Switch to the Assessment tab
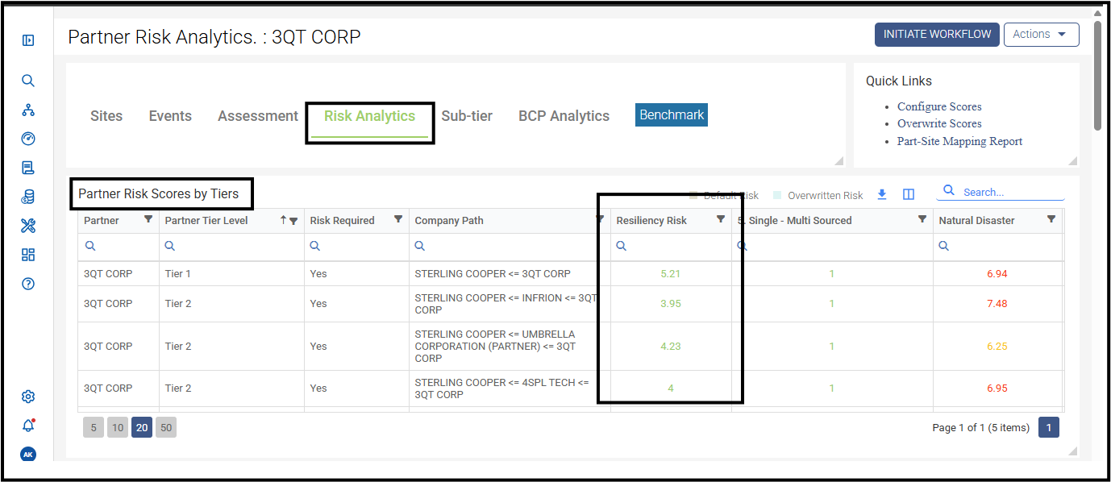 click(258, 116)
